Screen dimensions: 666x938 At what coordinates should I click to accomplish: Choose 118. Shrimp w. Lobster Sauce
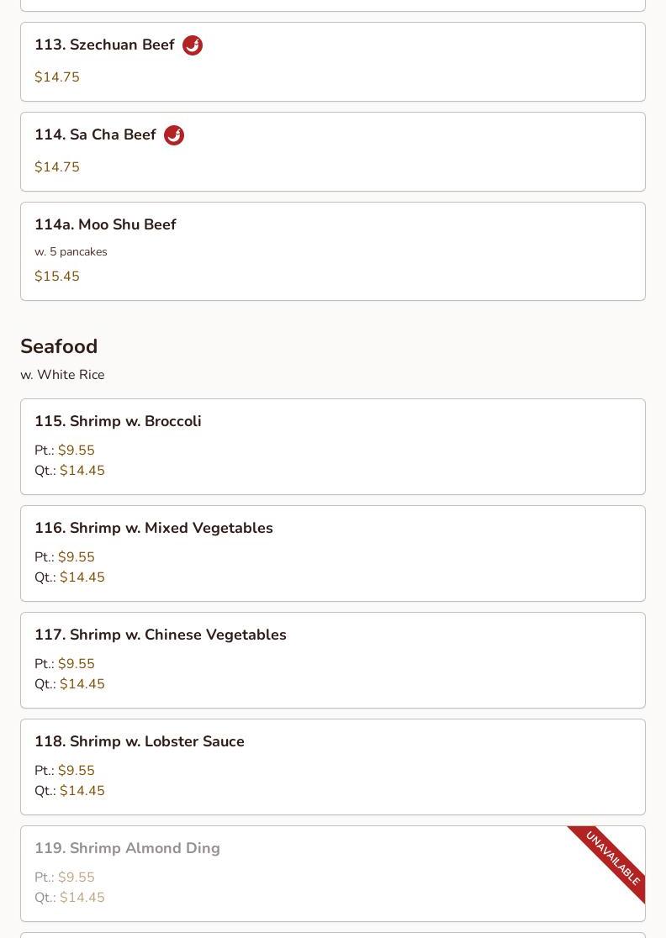(333, 767)
